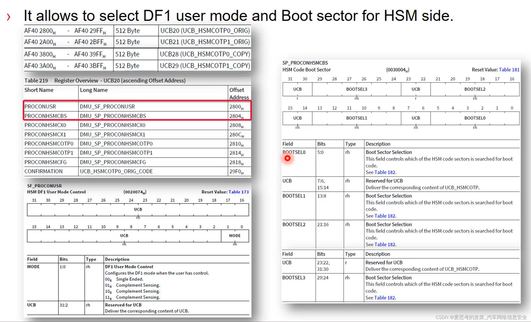Open Table 181 reset value link
The width and height of the screenshot is (531, 322).
(x=509, y=70)
